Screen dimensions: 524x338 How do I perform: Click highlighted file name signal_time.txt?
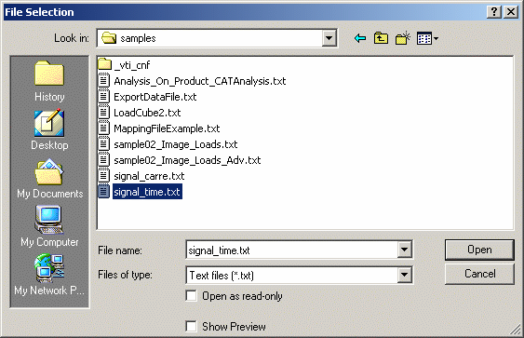point(147,192)
